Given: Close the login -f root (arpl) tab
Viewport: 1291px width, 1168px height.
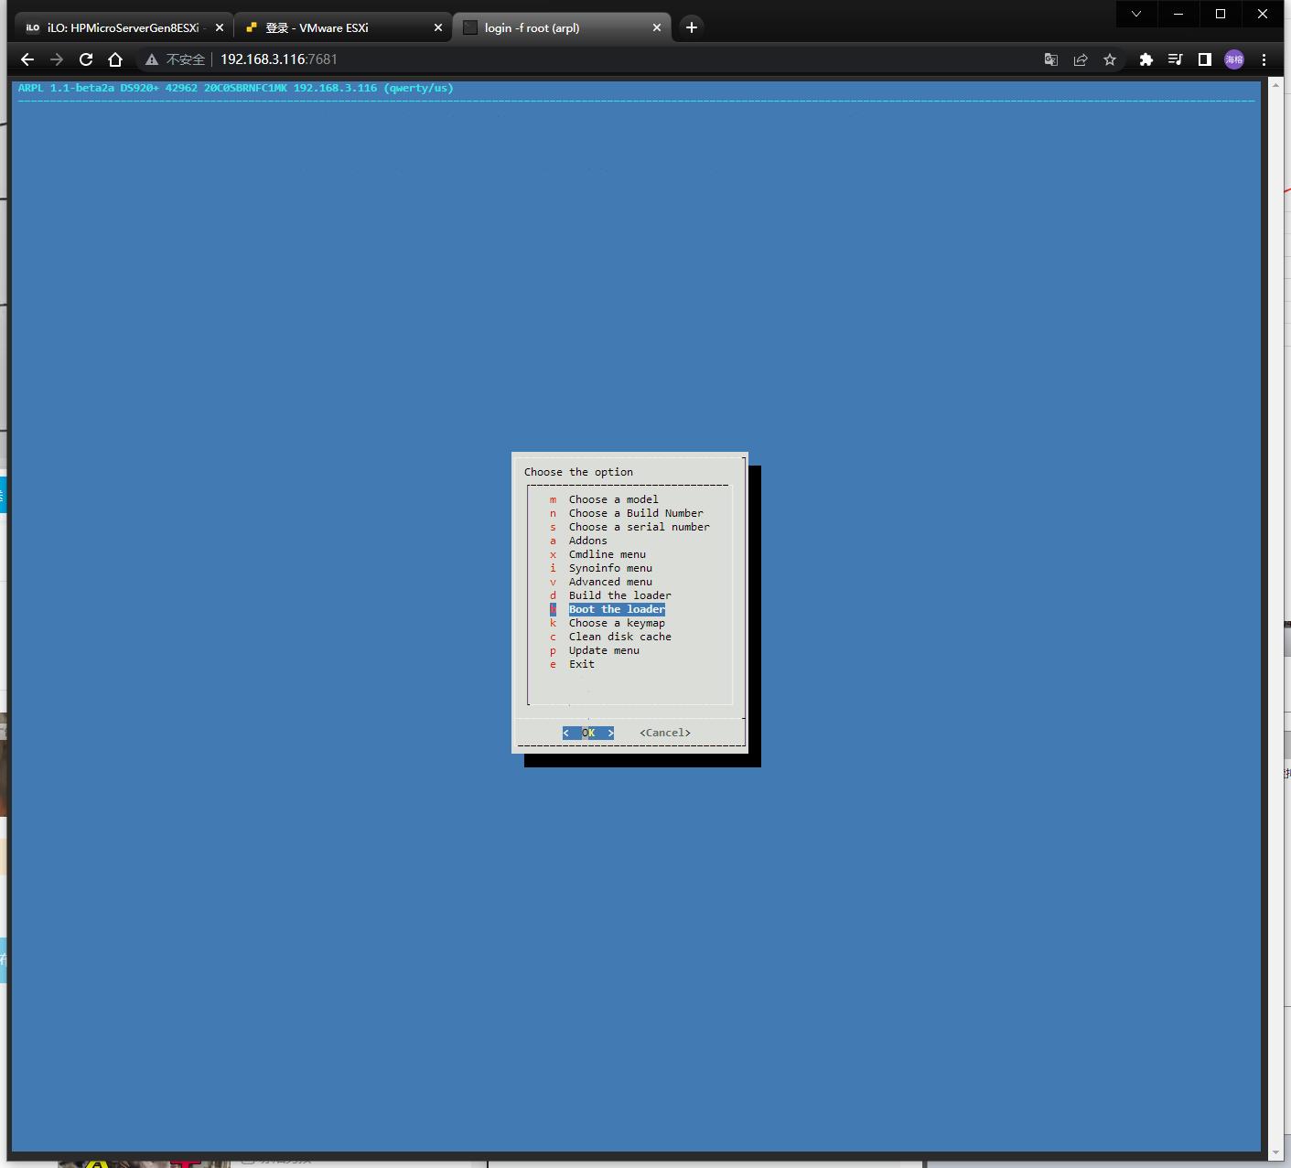Looking at the screenshot, I should (657, 27).
